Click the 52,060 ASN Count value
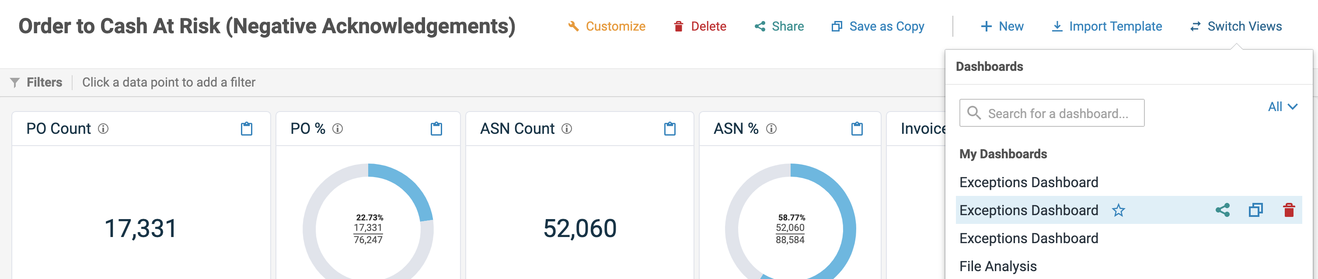The height and width of the screenshot is (279, 1318). (580, 228)
